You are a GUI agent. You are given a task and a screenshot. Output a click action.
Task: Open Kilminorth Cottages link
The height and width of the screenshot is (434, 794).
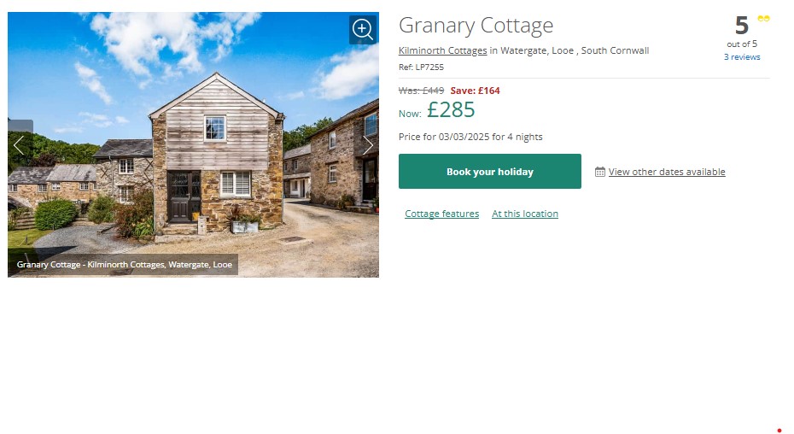(x=442, y=50)
